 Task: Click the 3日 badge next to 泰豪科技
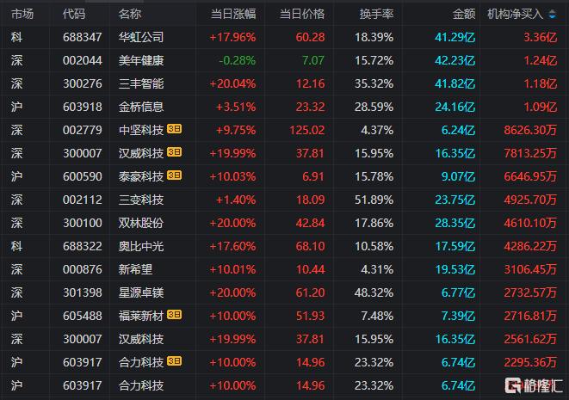coord(174,175)
